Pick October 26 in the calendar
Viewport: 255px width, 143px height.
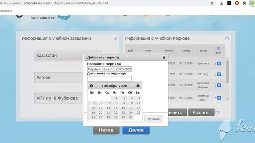[92, 118]
